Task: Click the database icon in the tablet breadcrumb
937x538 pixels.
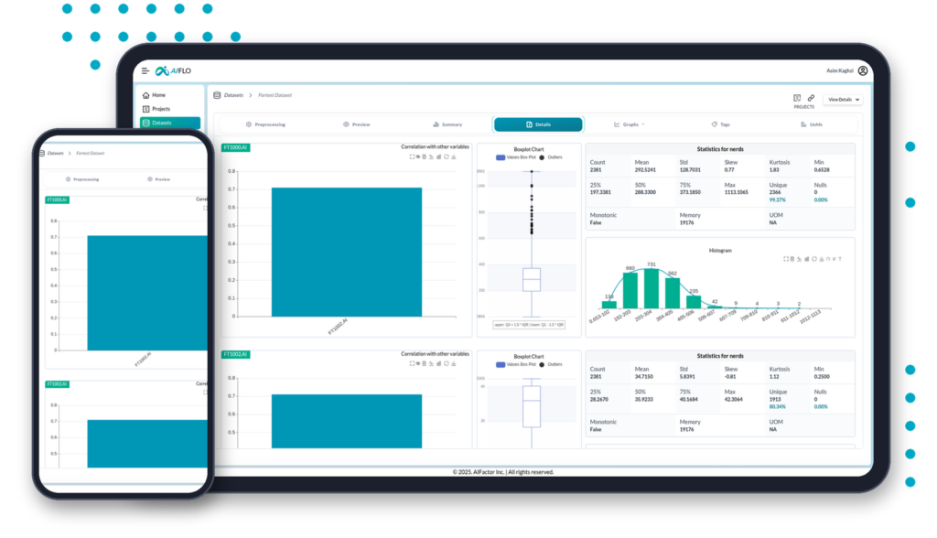Action: click(x=217, y=95)
